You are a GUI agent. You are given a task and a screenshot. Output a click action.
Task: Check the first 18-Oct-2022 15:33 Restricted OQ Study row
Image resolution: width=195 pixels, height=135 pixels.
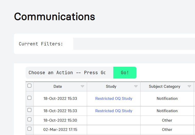click(29, 98)
